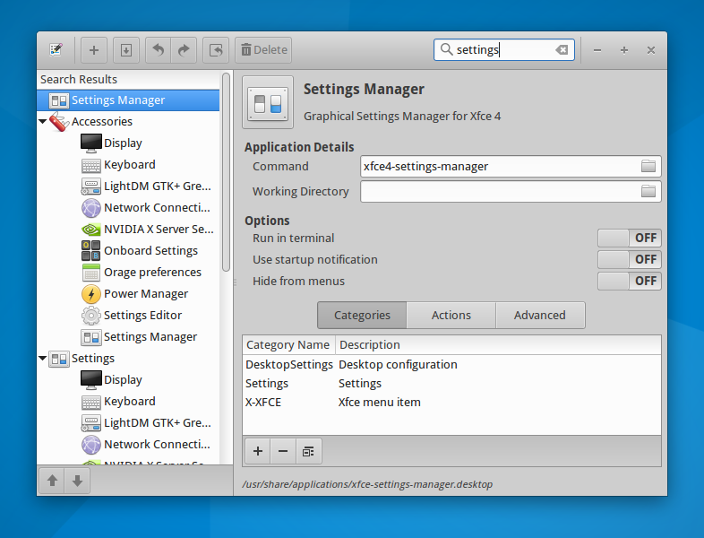
Task: Clear the search text with the backspace icon
Action: coord(562,50)
